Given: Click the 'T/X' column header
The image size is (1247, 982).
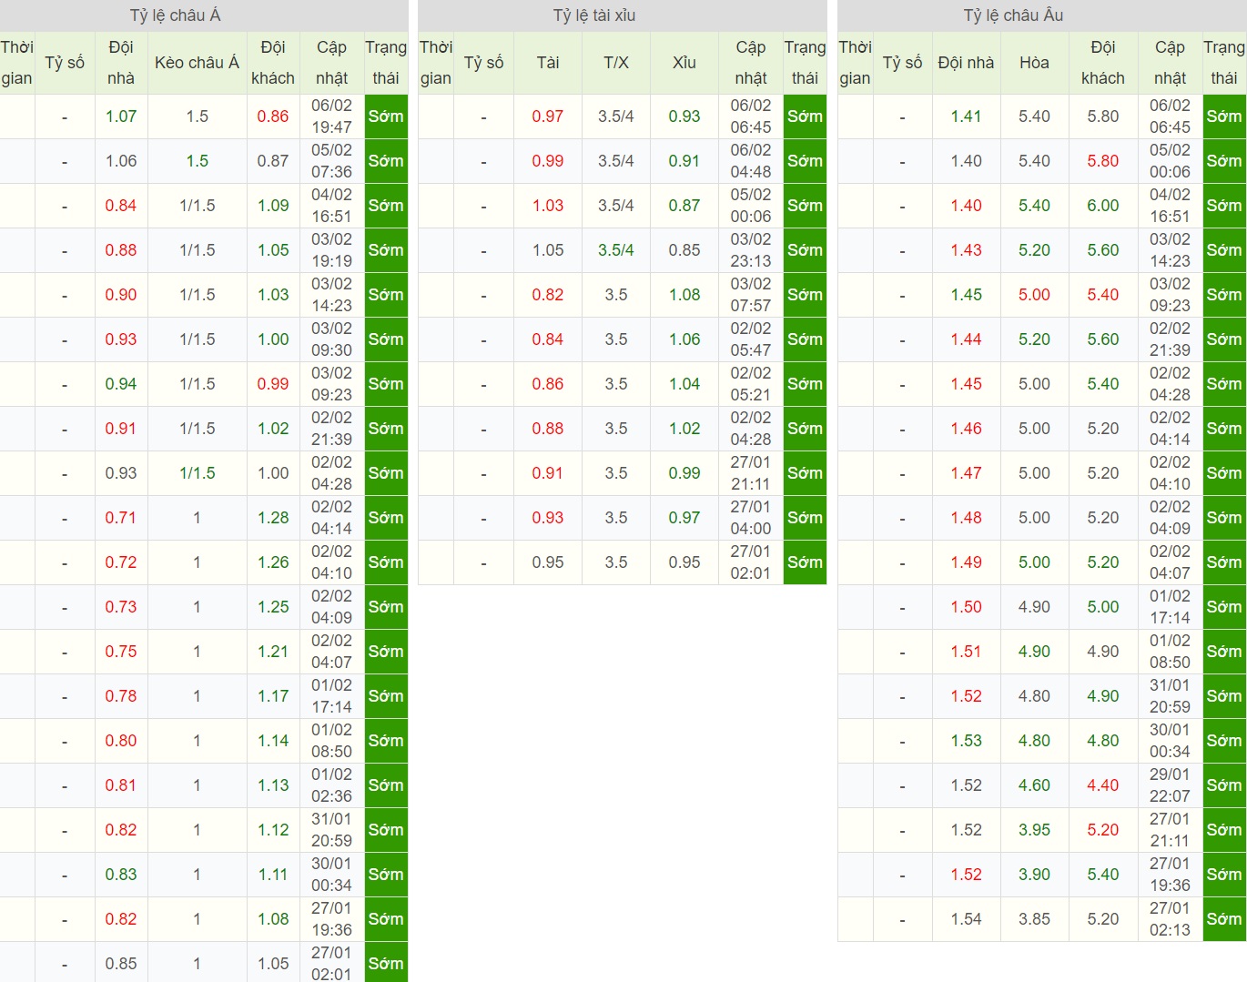Looking at the screenshot, I should point(616,63).
